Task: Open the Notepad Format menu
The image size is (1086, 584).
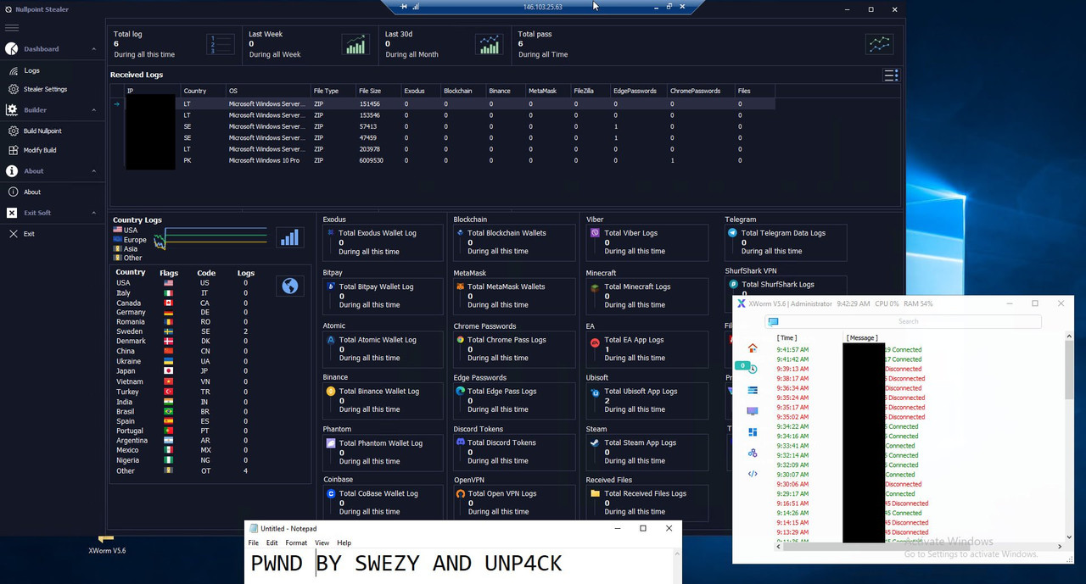Action: point(296,542)
